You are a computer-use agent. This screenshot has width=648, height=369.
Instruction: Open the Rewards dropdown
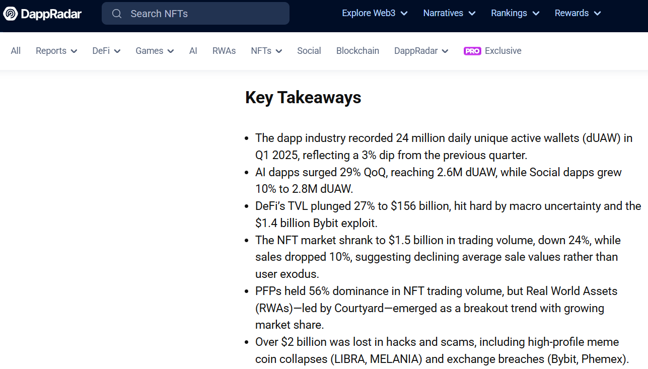click(578, 13)
